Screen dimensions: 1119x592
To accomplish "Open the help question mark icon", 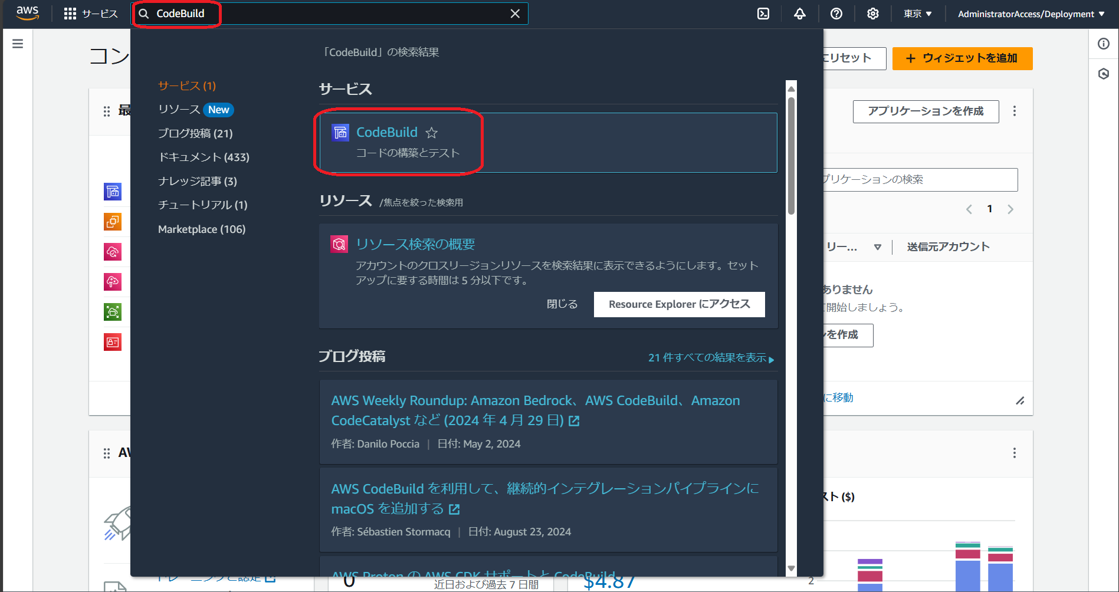I will pyautogui.click(x=836, y=13).
